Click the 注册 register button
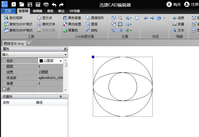Image resolution: width=199 pixels, height=137 pixels. [x=191, y=4]
